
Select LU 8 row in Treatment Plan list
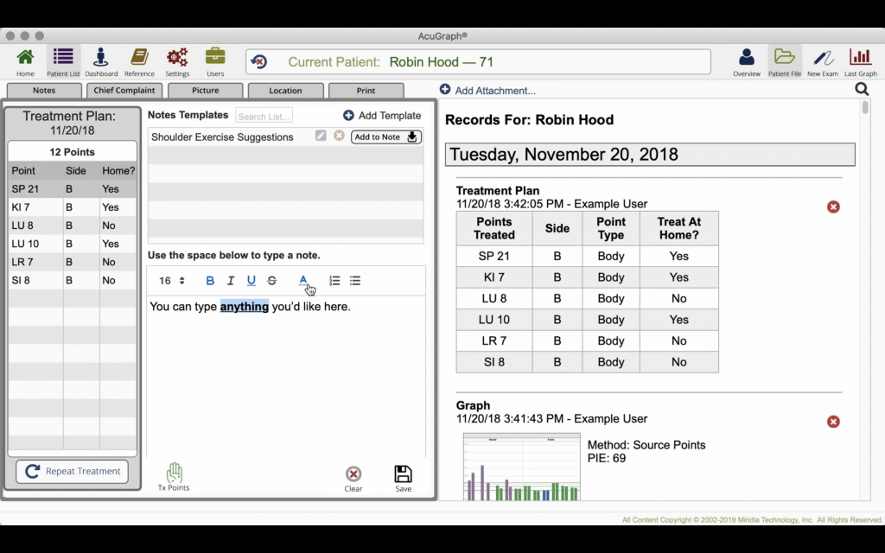(x=73, y=226)
